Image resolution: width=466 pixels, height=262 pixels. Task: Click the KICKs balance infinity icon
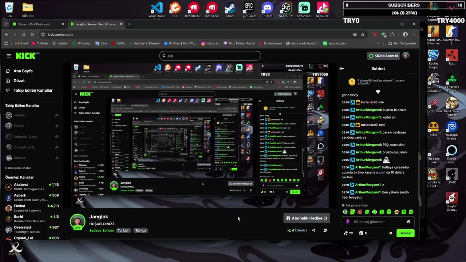click(348, 233)
